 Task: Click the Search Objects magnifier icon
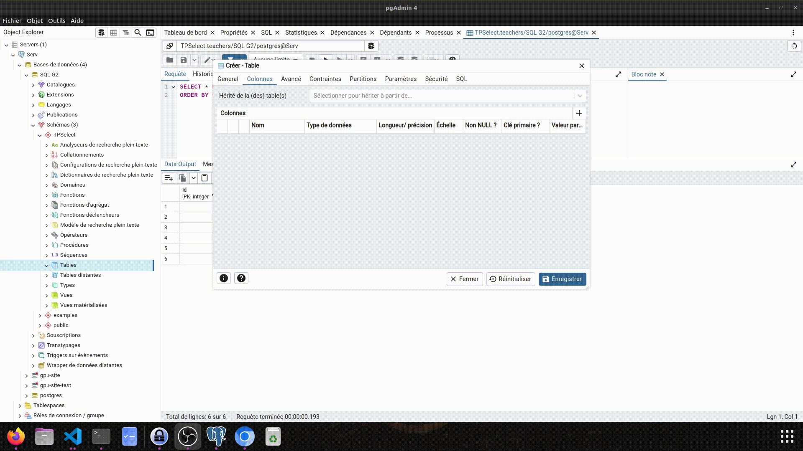(x=138, y=33)
